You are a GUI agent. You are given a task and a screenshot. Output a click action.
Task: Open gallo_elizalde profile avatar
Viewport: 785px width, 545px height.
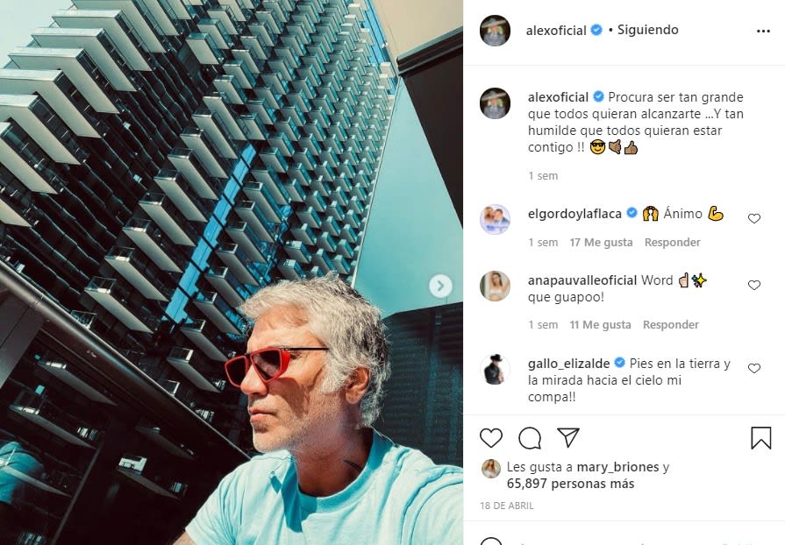[495, 369]
